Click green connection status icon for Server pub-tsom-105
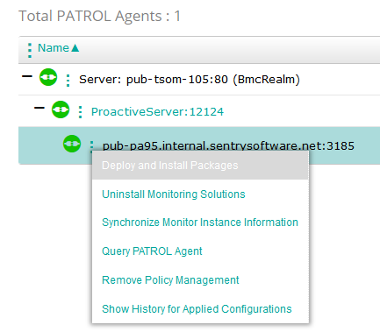380x332 pixels. coord(48,77)
